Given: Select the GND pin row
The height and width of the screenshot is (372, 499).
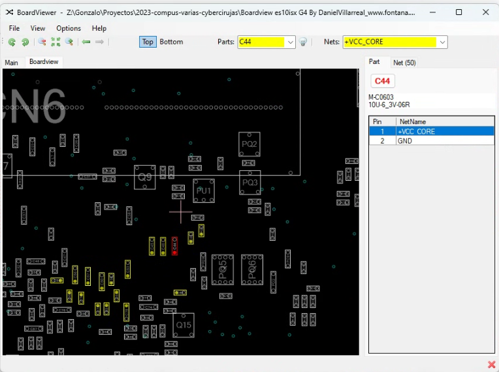Looking at the screenshot, I should tap(431, 140).
